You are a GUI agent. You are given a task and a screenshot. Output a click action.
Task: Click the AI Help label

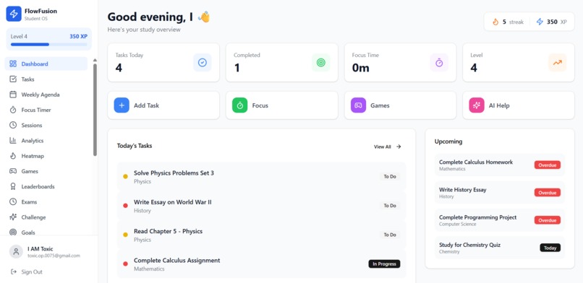pyautogui.click(x=499, y=105)
